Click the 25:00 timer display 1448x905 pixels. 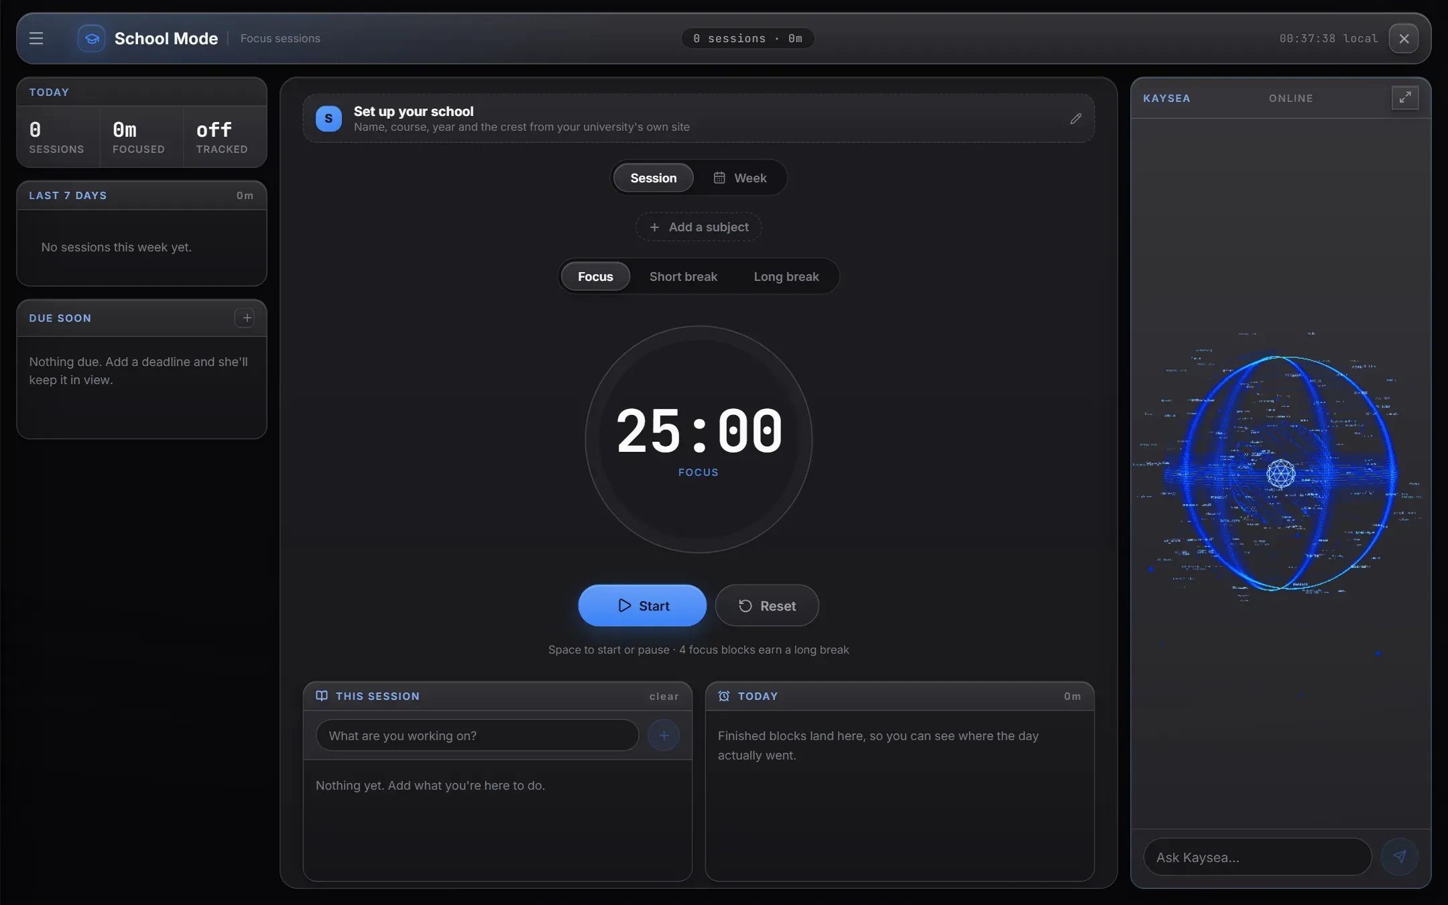point(699,431)
